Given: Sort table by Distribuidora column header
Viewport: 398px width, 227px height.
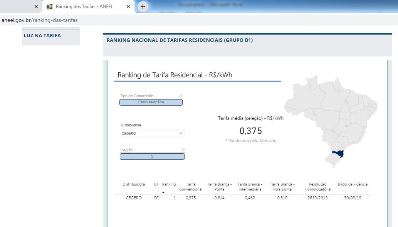Looking at the screenshot, I should [134, 184].
